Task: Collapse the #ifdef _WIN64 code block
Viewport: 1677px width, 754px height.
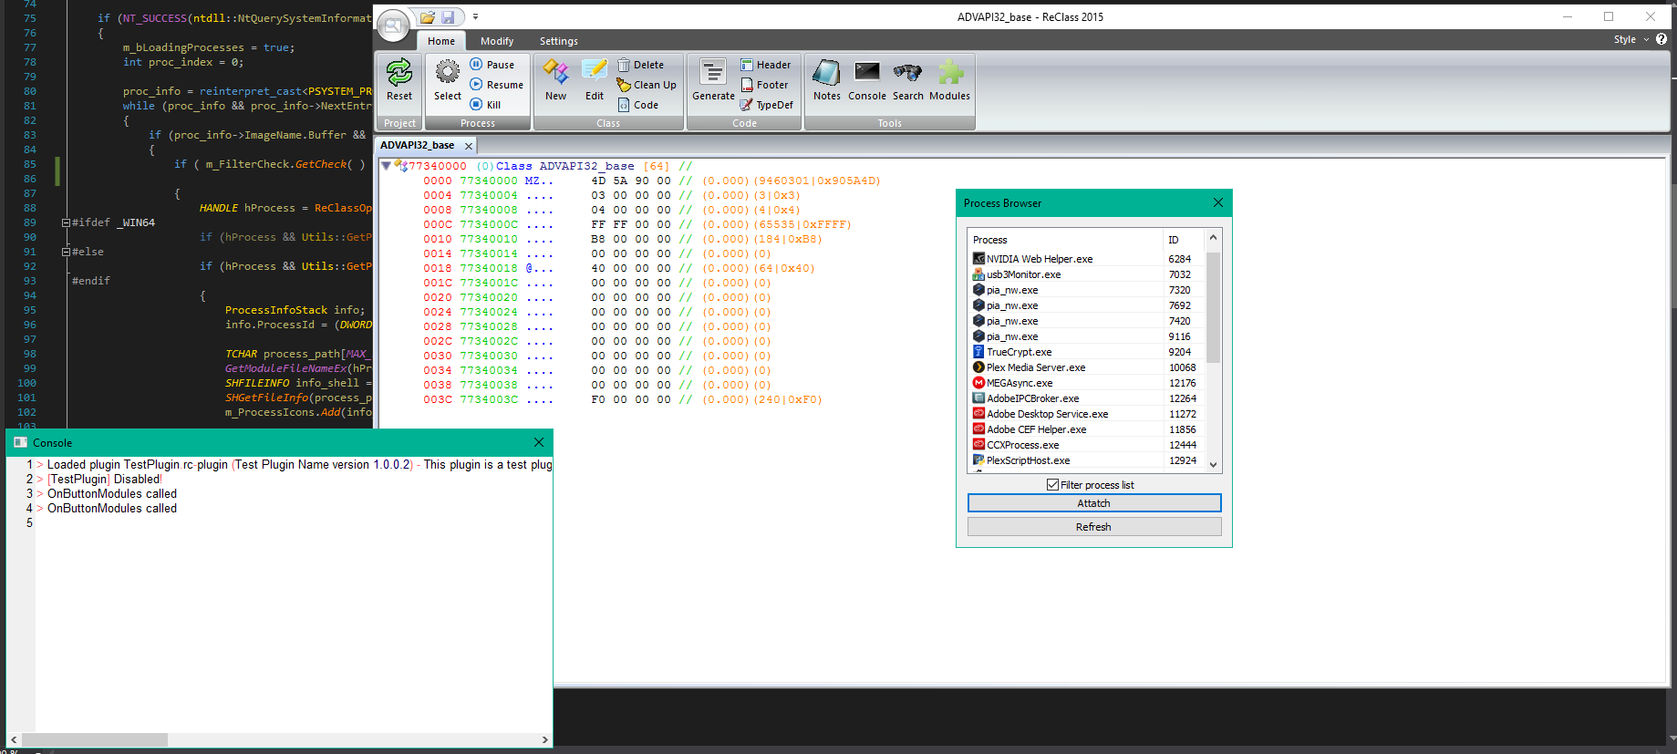Action: point(66,222)
